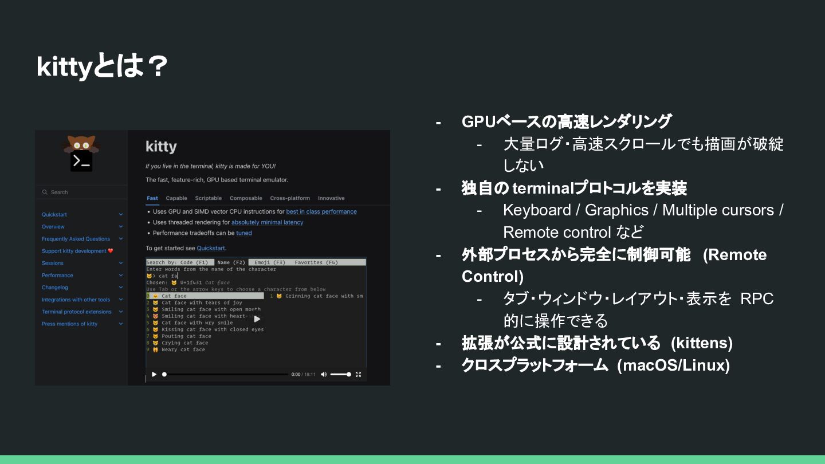Open the Changelog sidebar link

click(x=55, y=288)
